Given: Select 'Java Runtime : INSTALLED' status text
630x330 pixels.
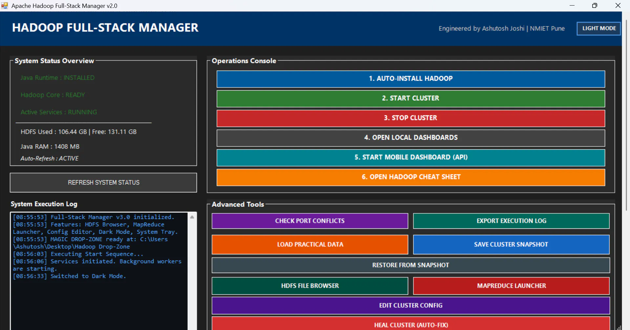Looking at the screenshot, I should 57,78.
